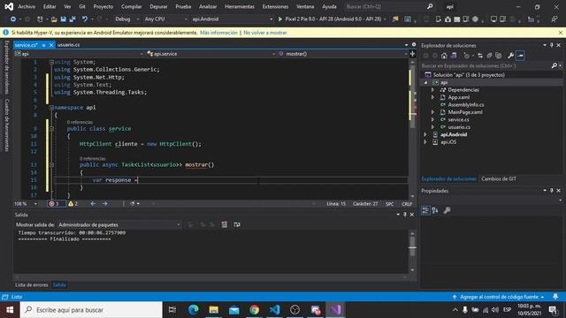The image size is (566, 318).
Task: Go to next issue arrow in editor bar
Action: (104, 204)
